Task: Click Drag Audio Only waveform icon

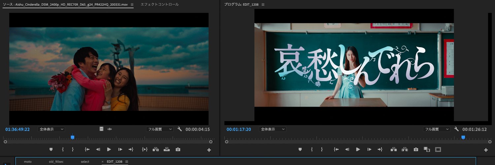Action: [x=110, y=129]
